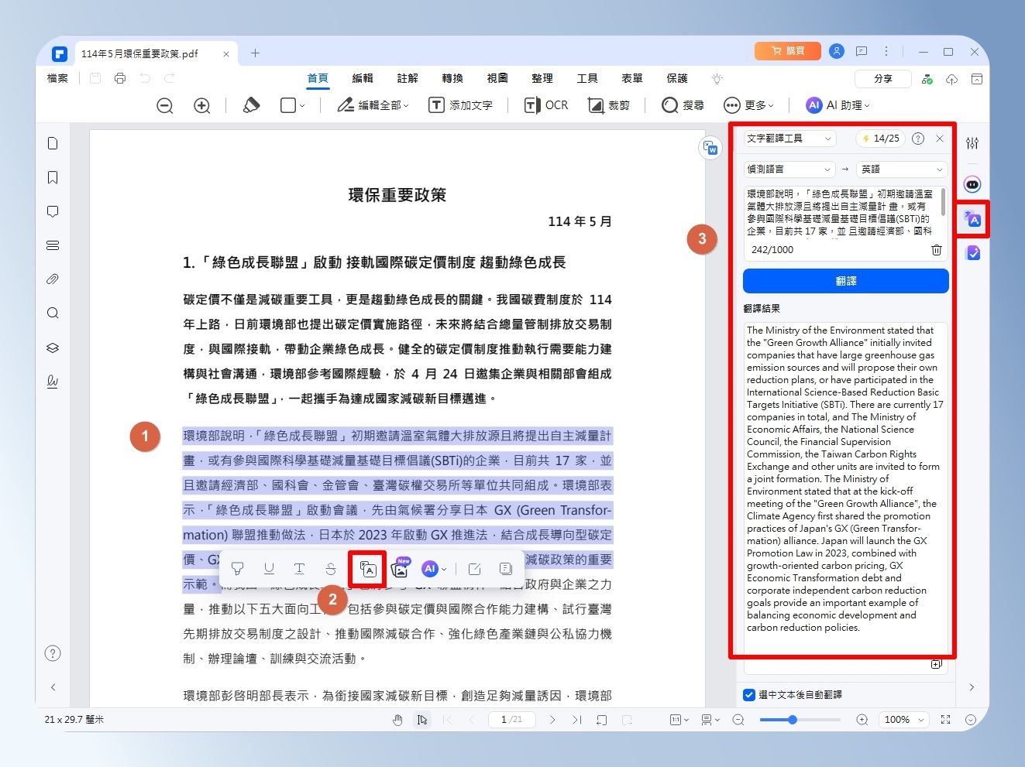Expand the target language English dropdown
1025x767 pixels.
(902, 169)
